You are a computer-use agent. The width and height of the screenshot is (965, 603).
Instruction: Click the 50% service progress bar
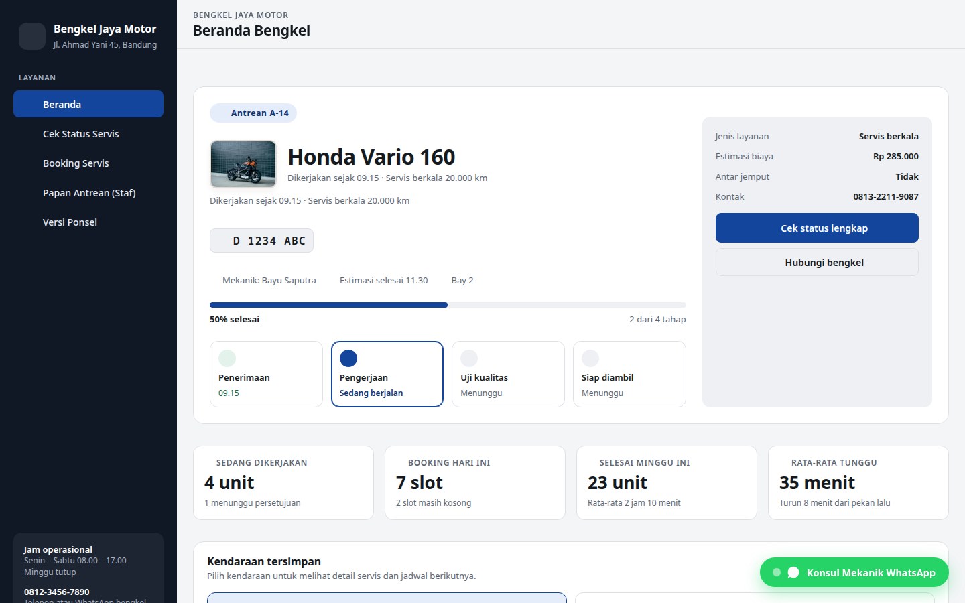448,305
